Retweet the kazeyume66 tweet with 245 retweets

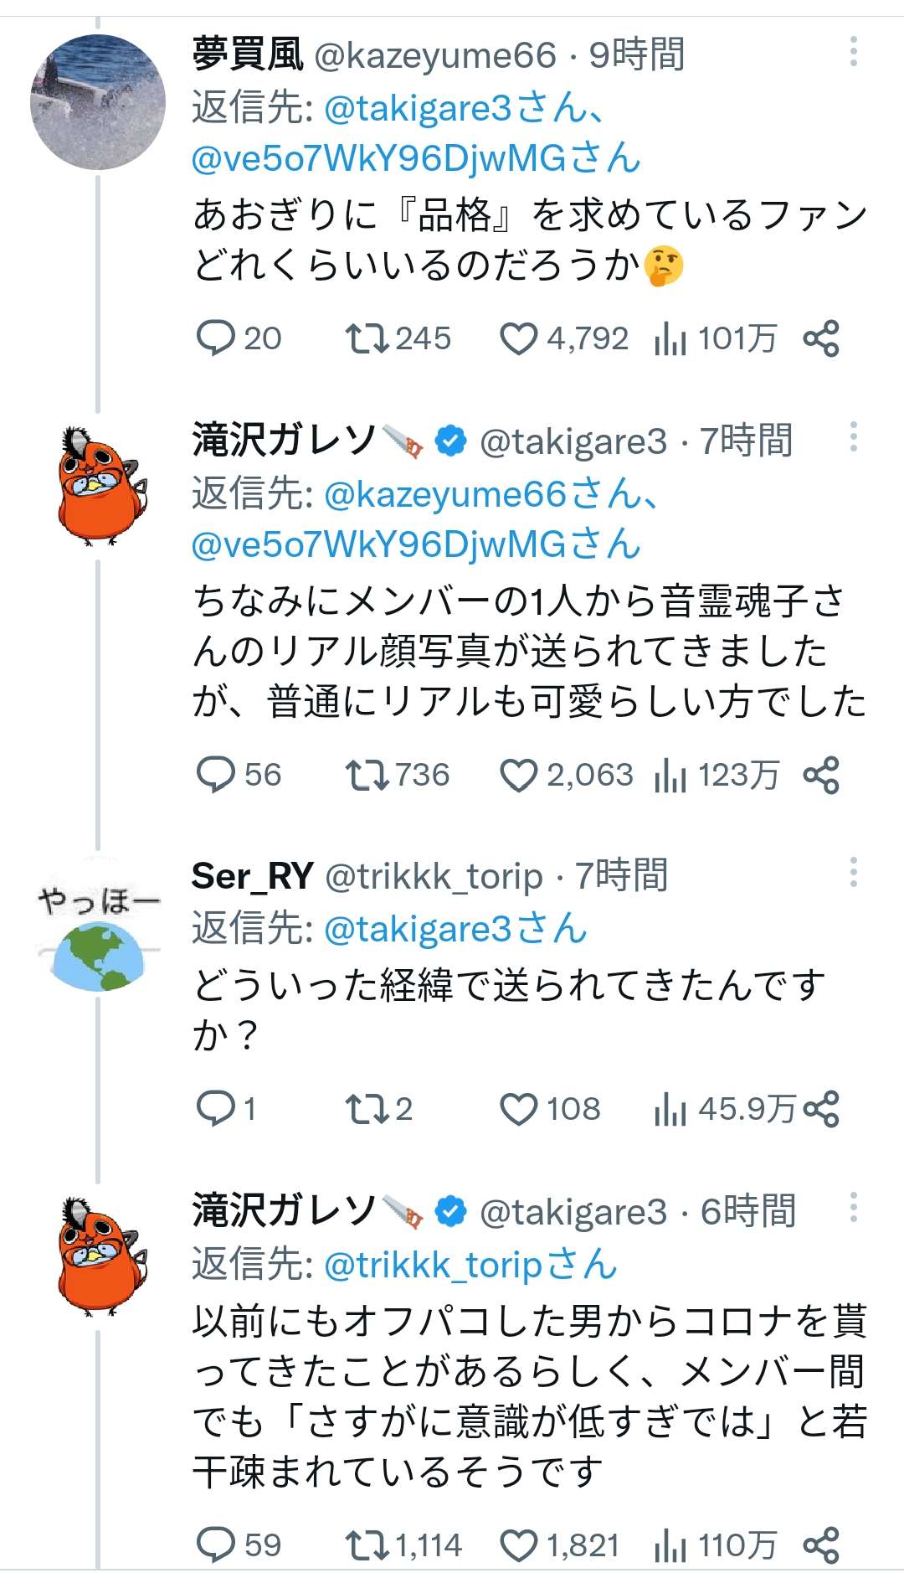pos(367,338)
